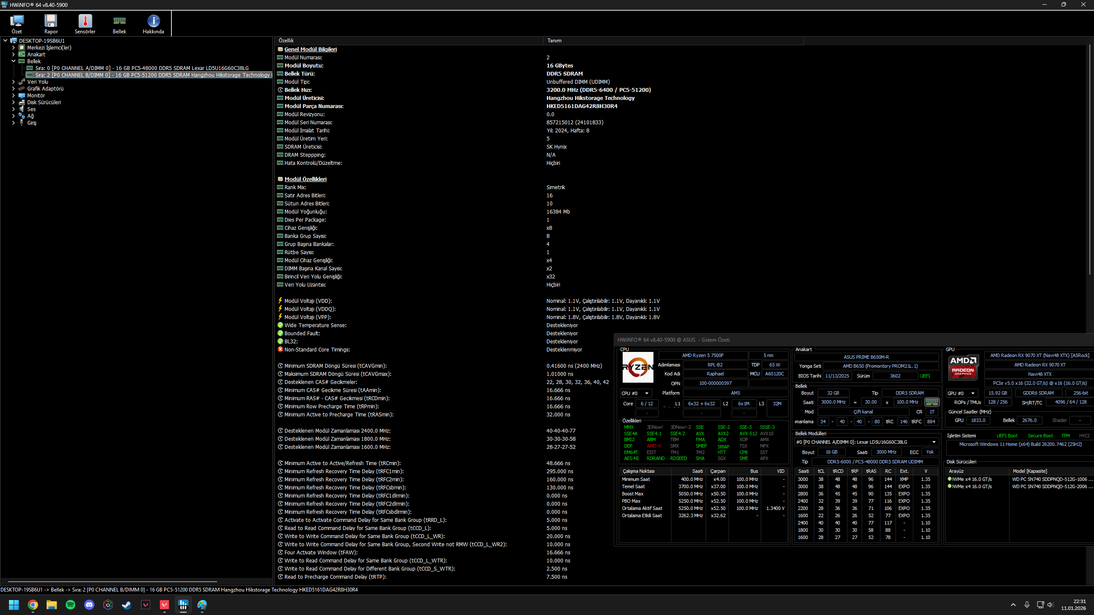Show hidden system tray icons
This screenshot has height=615, width=1094.
(1013, 605)
